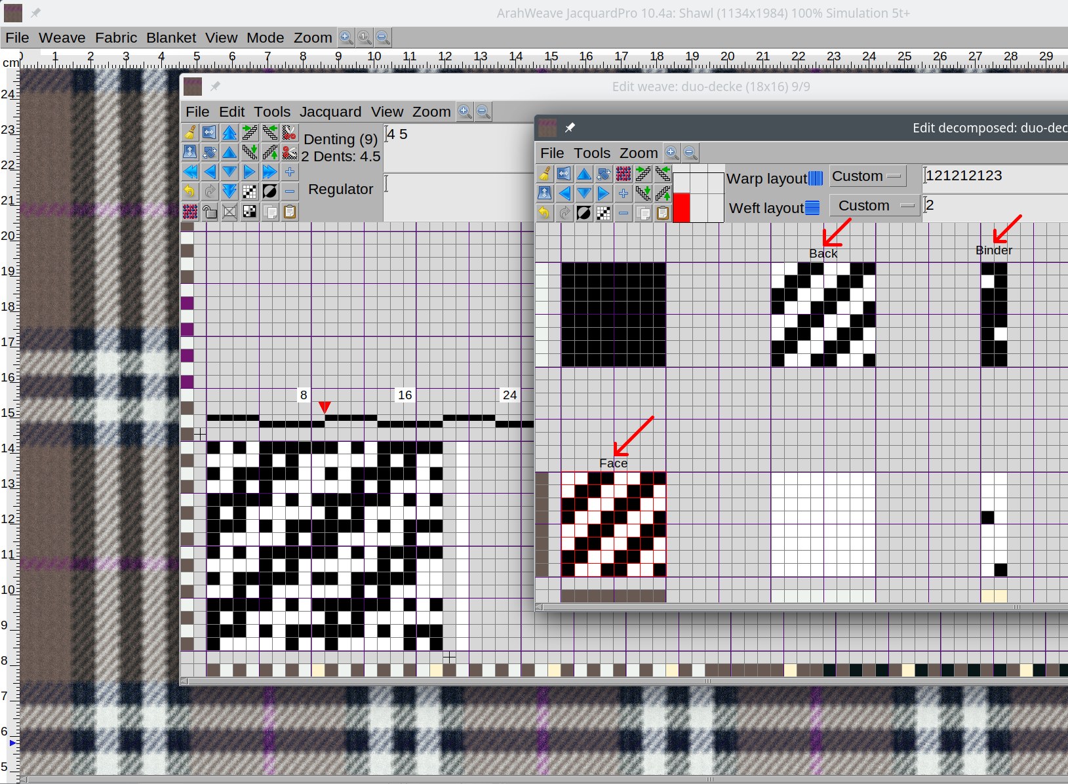The image size is (1068, 784).
Task: Toggle the pin on Edit weave title bar
Action: click(x=215, y=86)
